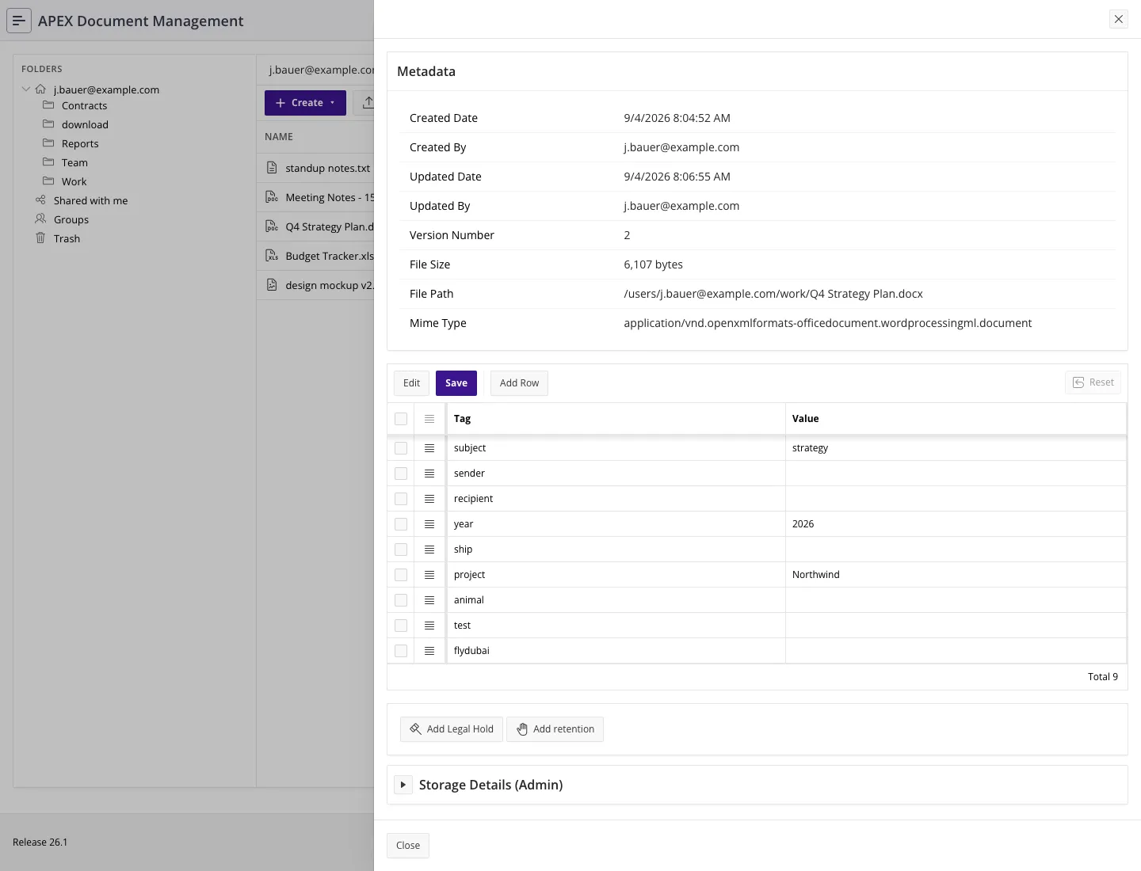Click Add retention button
1141x871 pixels.
(x=555, y=729)
